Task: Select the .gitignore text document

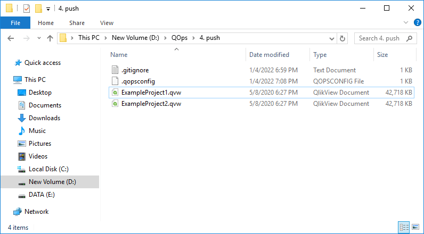Action: (x=135, y=70)
